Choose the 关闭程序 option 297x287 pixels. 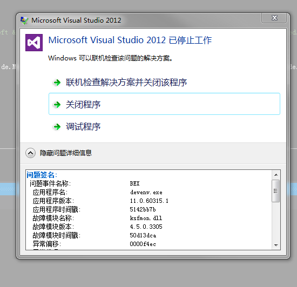click(x=164, y=104)
